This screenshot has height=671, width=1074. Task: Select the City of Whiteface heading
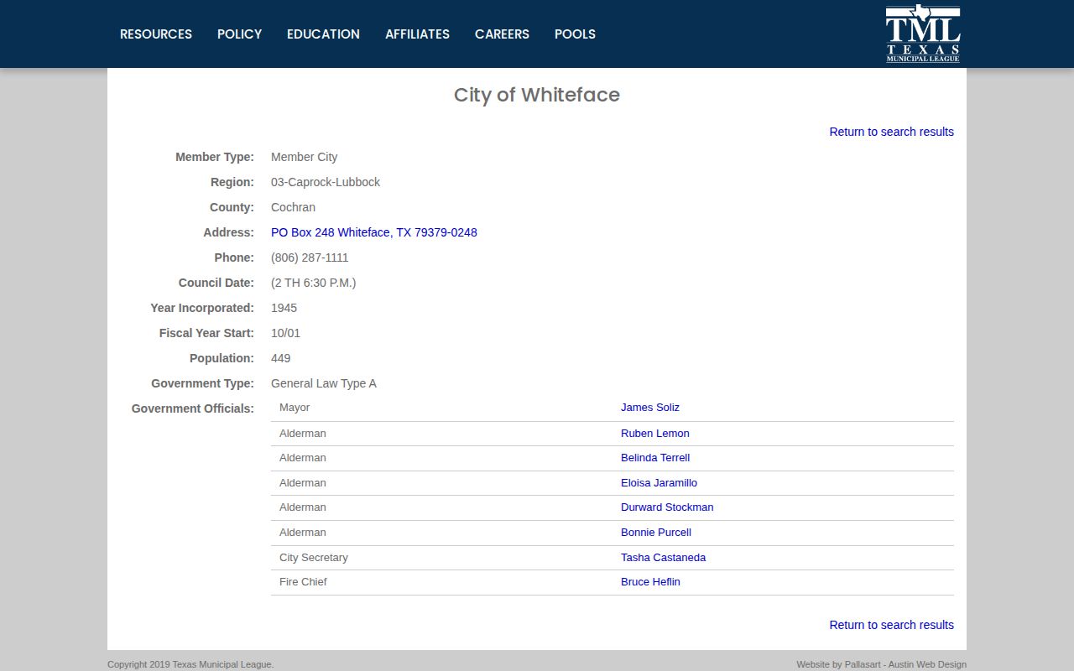(x=537, y=95)
